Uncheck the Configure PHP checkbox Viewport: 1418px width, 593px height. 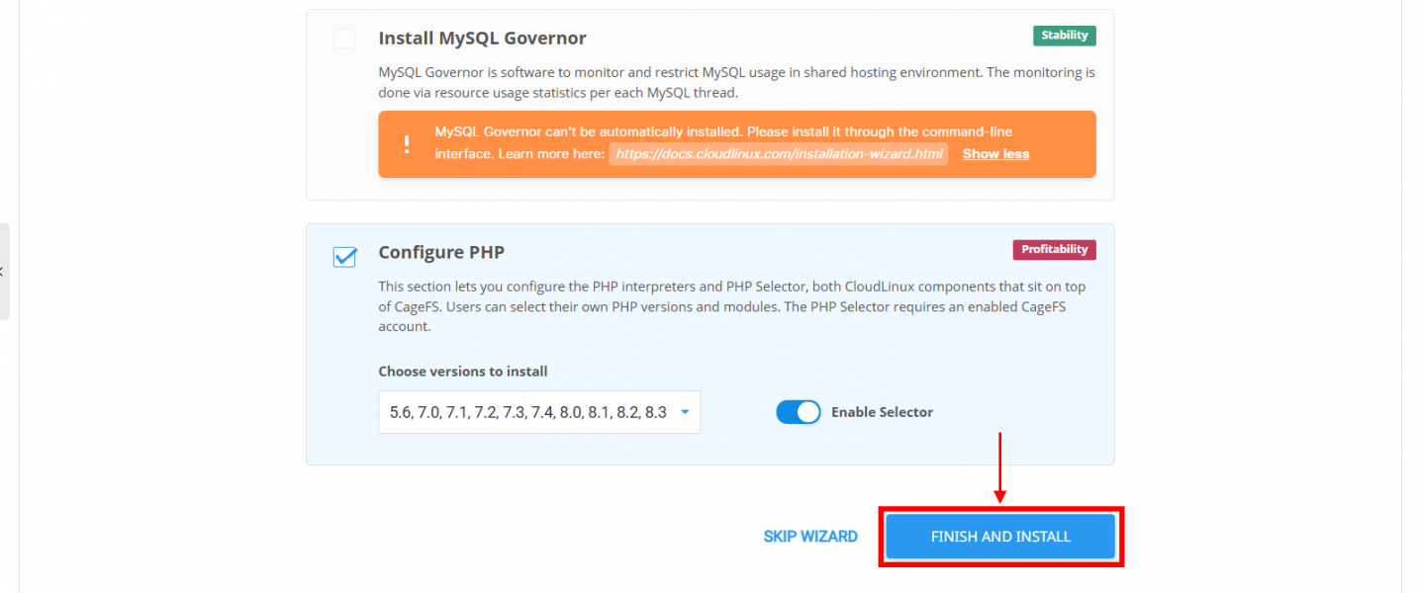tap(344, 256)
